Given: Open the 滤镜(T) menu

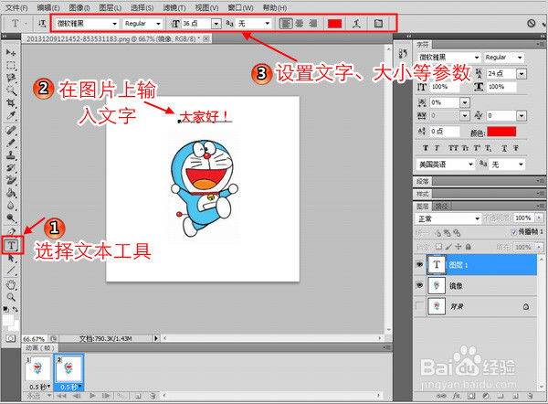Looking at the screenshot, I should click(x=174, y=7).
